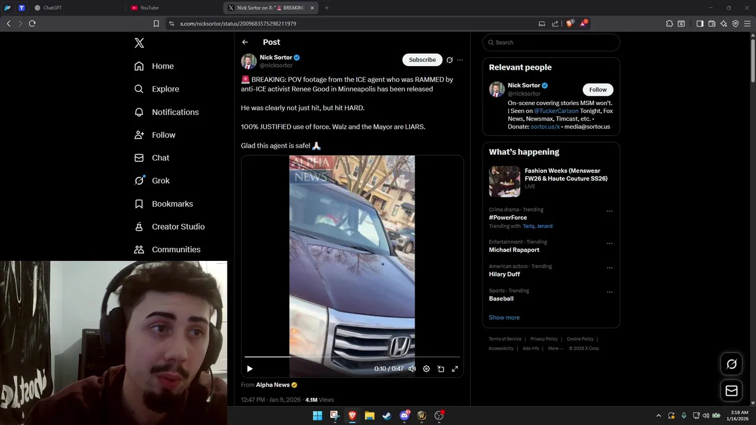756x425 pixels.
Task: Play the video in the post
Action: coord(250,369)
